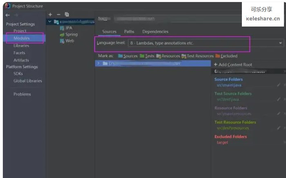This screenshot has width=286, height=178.
Task: Edit src\test\resources folder properties
Action: point(278,128)
